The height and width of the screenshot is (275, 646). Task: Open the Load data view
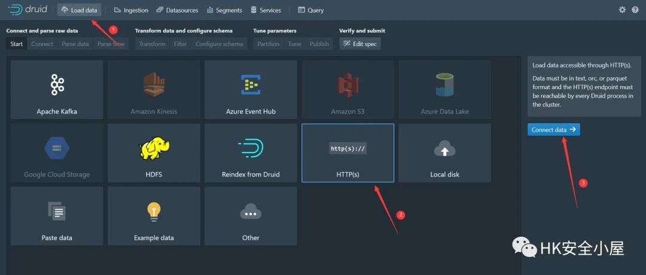(x=79, y=10)
